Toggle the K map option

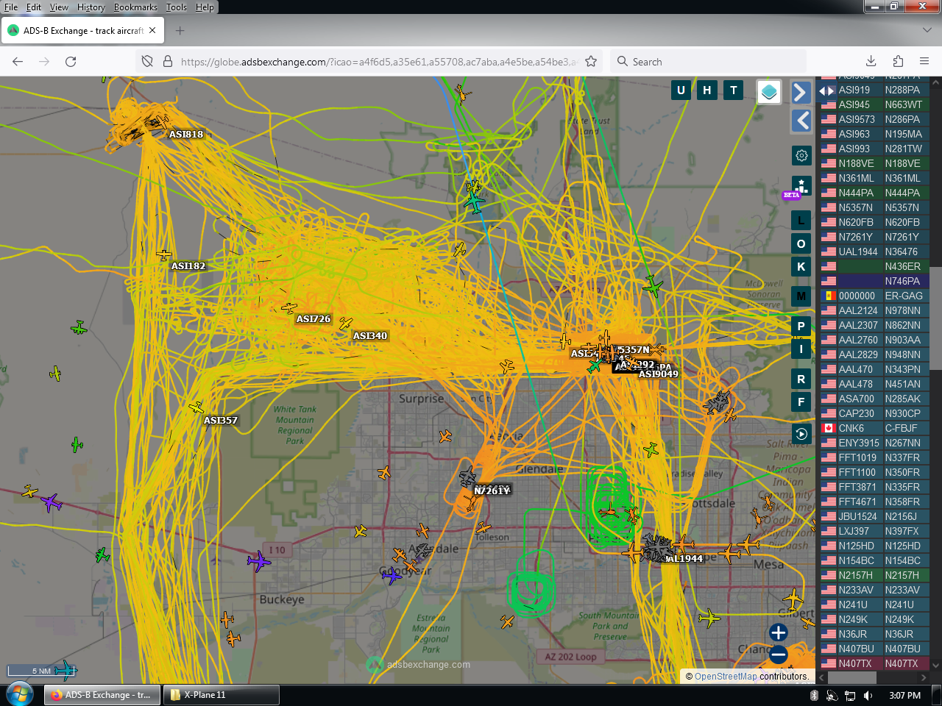[801, 267]
